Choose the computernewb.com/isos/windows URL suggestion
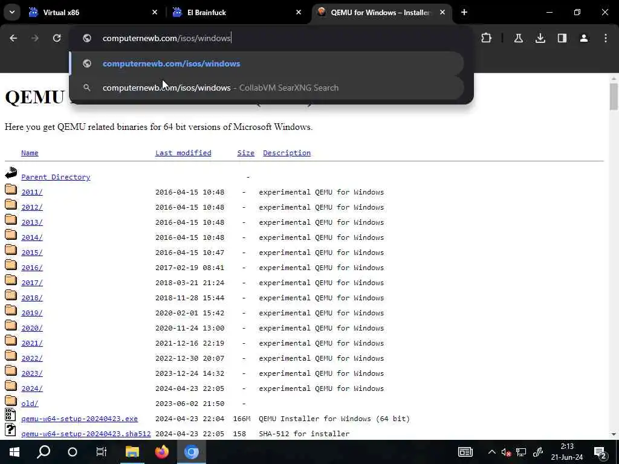 267,63
